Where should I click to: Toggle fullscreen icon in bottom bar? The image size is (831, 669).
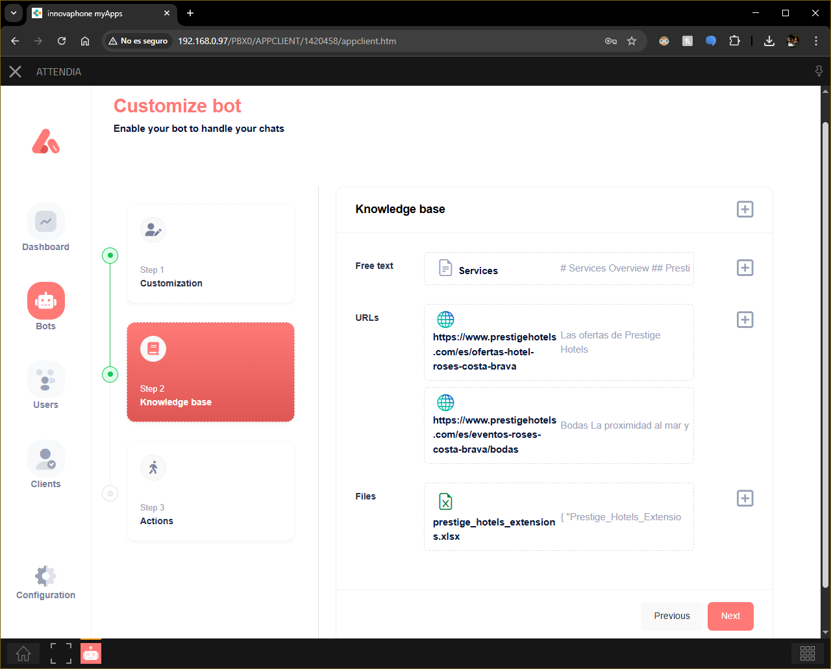pos(61,653)
